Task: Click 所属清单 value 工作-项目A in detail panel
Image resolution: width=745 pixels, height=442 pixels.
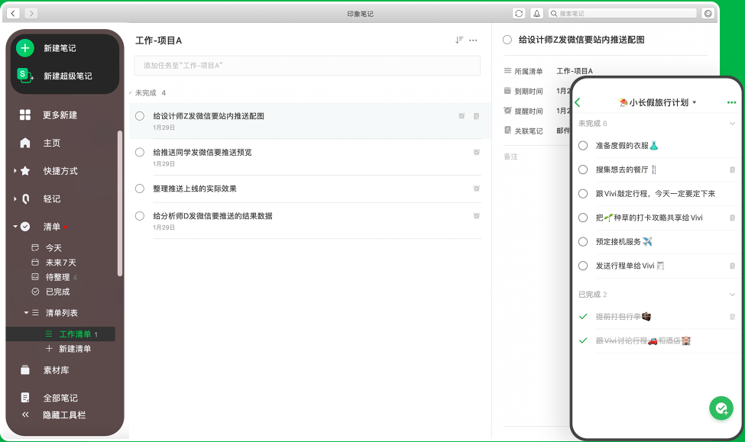Action: pos(575,71)
